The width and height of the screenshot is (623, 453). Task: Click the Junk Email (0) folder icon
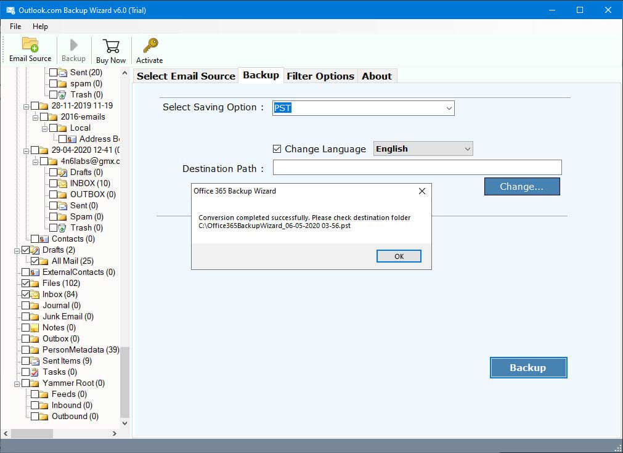coord(35,317)
